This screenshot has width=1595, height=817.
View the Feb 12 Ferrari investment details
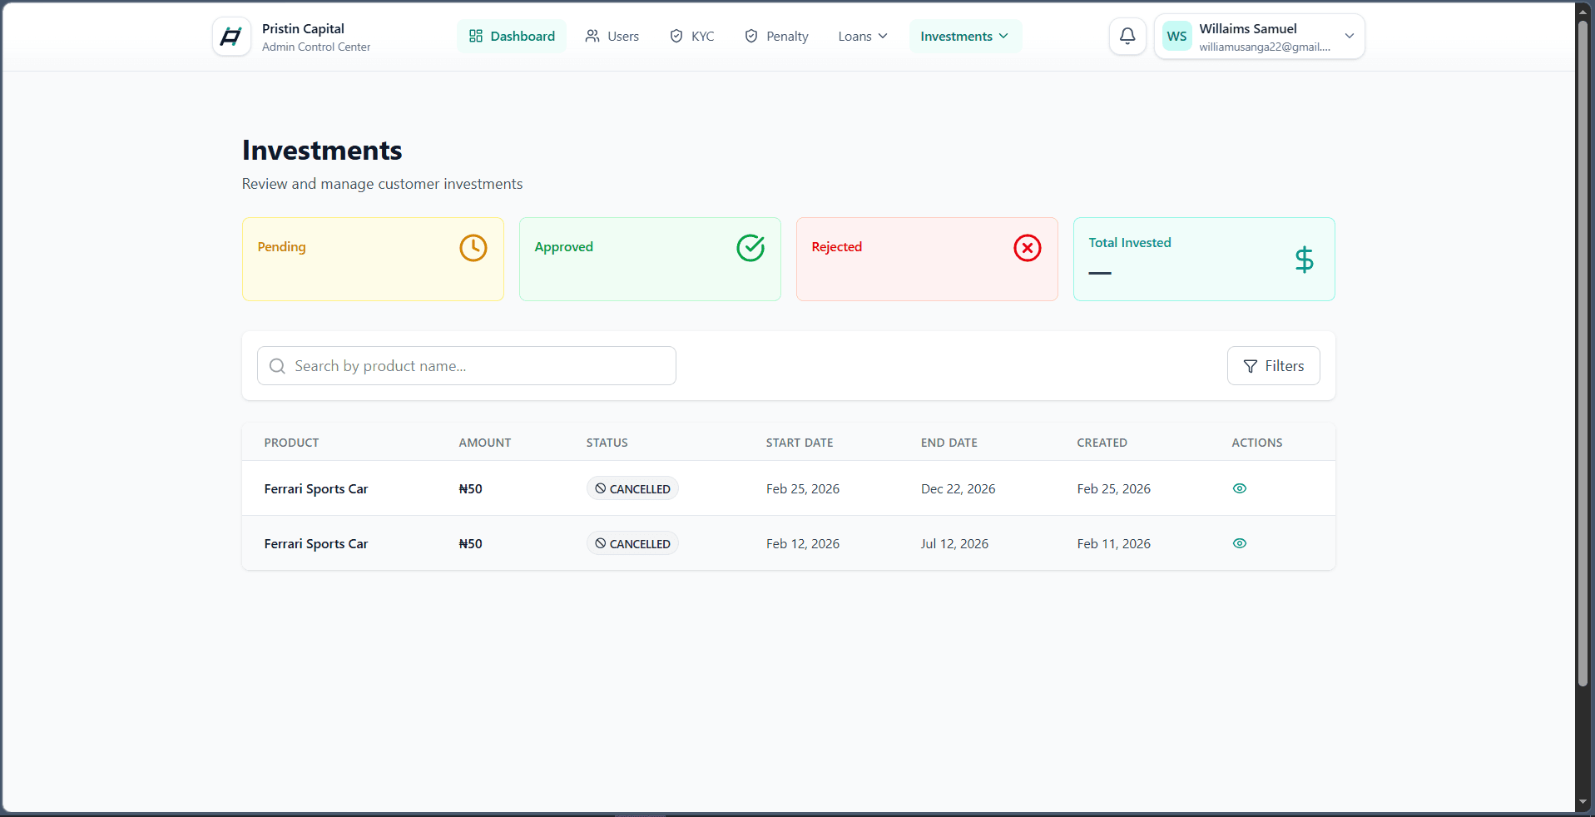[1239, 543]
